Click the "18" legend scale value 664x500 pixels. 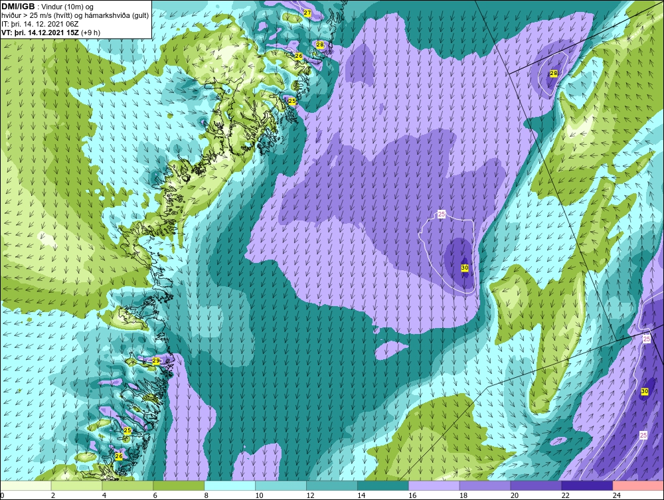(x=463, y=495)
